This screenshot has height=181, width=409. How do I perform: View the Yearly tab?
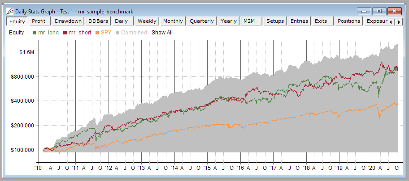pyautogui.click(x=228, y=21)
